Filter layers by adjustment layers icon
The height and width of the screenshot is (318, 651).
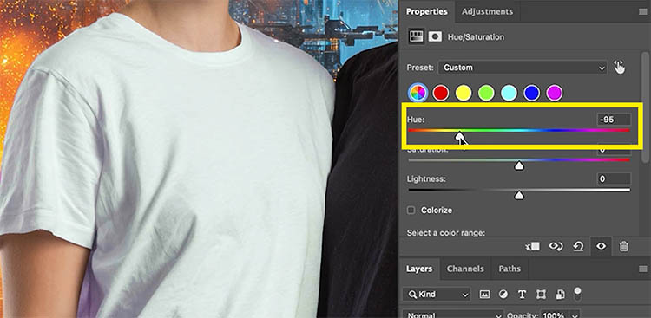coord(503,295)
